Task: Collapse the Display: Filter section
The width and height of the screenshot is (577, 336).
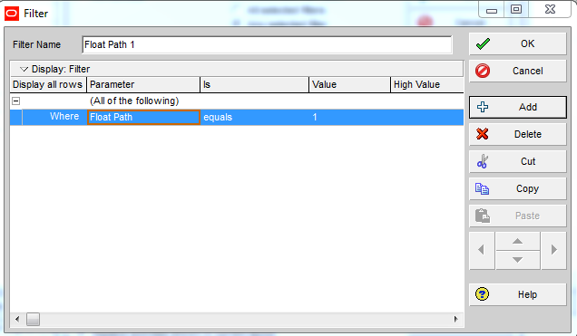Action: click(x=24, y=69)
